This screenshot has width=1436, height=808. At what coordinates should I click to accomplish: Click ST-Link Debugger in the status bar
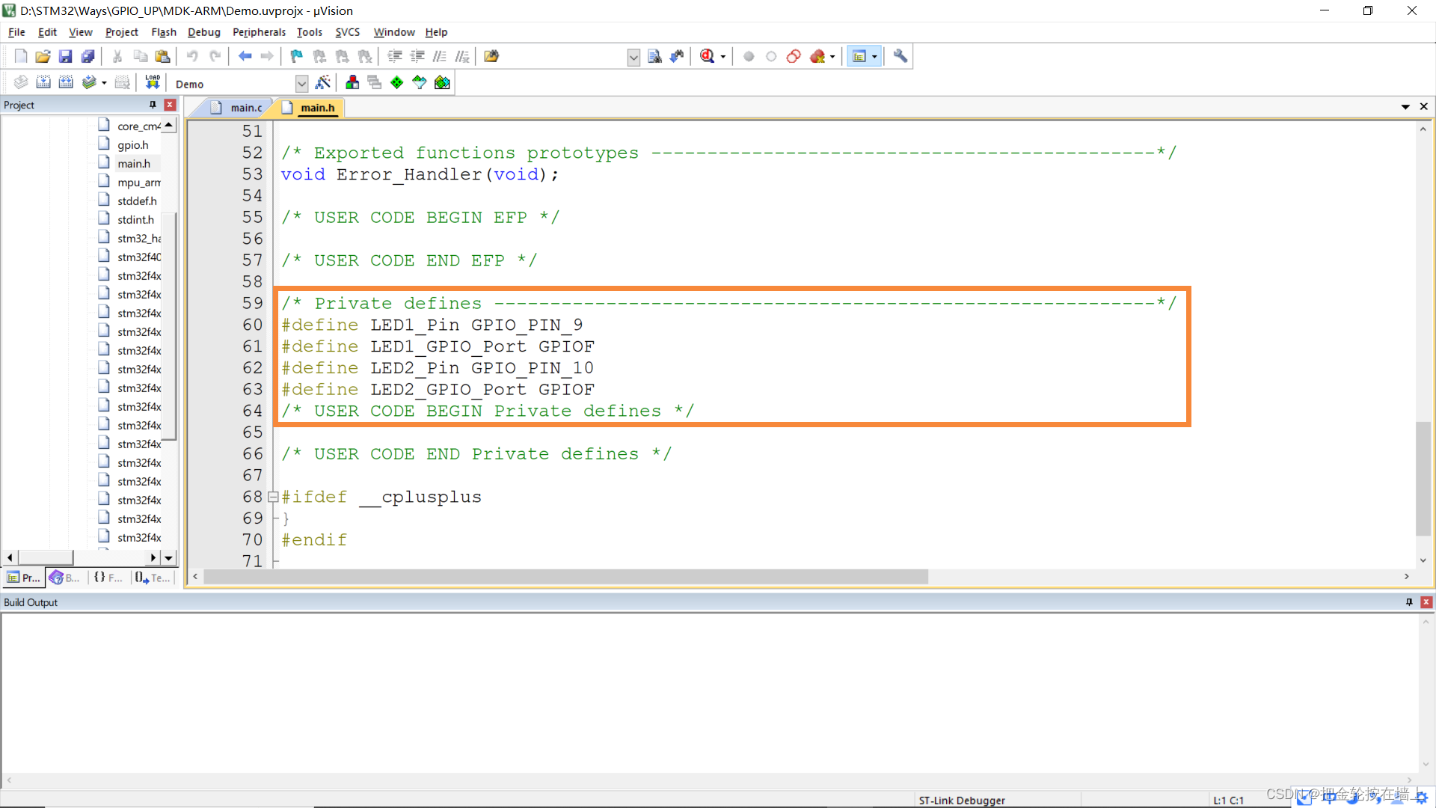click(961, 800)
